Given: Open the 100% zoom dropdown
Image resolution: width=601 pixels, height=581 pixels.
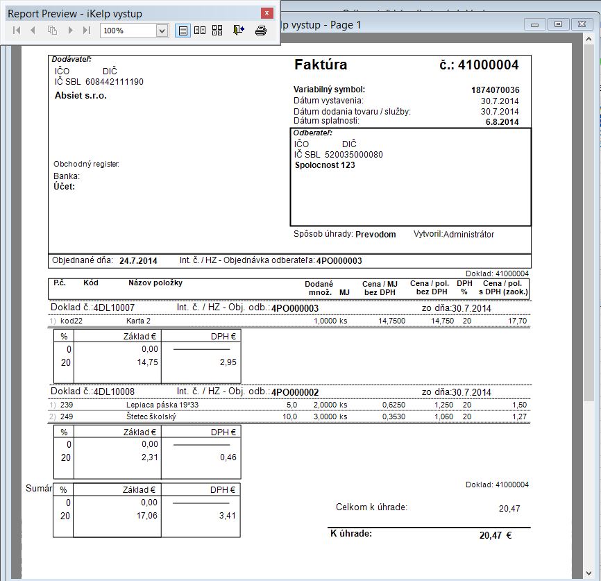Looking at the screenshot, I should click(x=162, y=31).
